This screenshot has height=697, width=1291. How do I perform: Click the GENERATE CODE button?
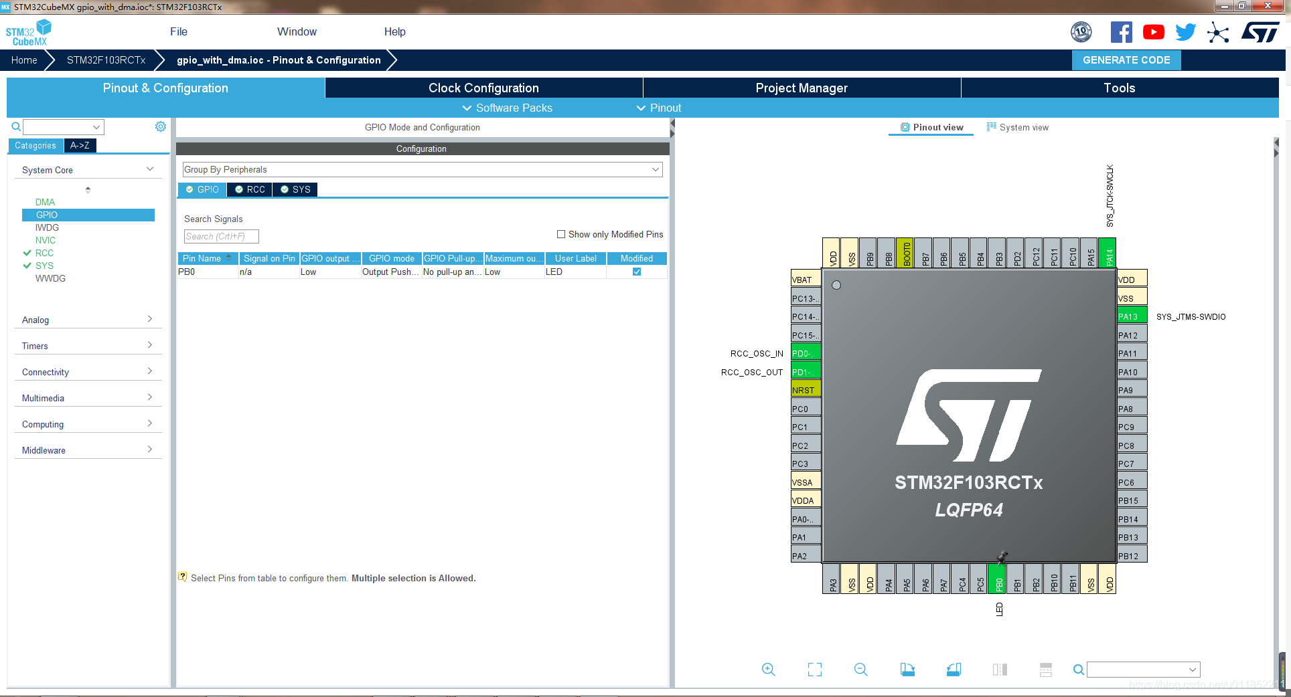(1126, 60)
